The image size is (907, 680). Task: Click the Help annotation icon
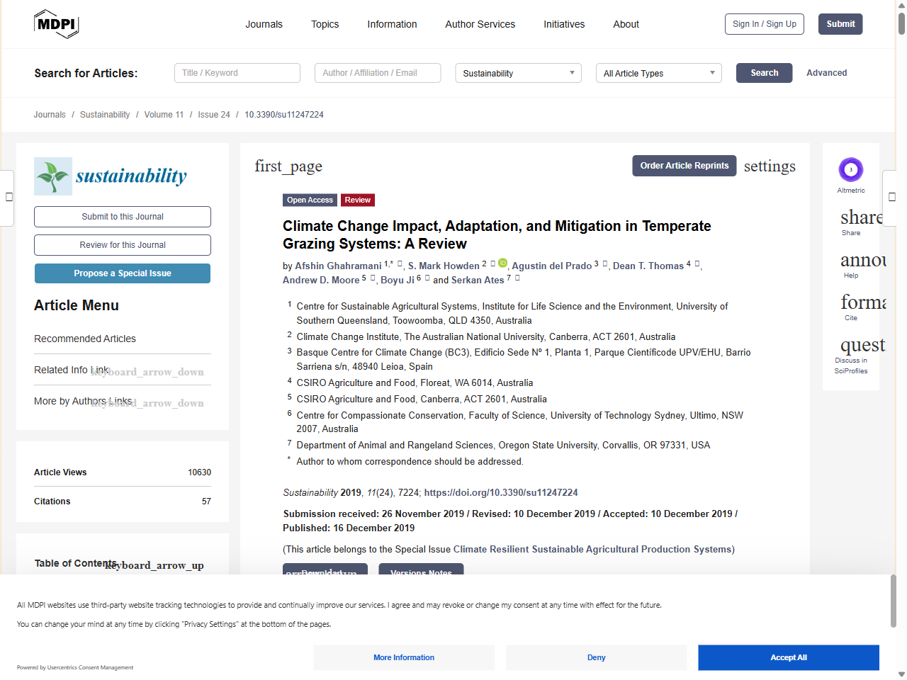(863, 260)
